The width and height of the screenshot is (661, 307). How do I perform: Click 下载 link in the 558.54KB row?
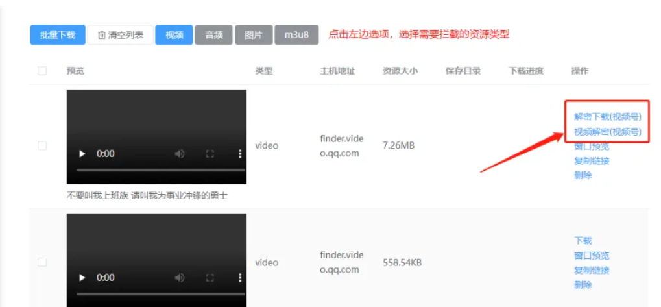tap(583, 241)
